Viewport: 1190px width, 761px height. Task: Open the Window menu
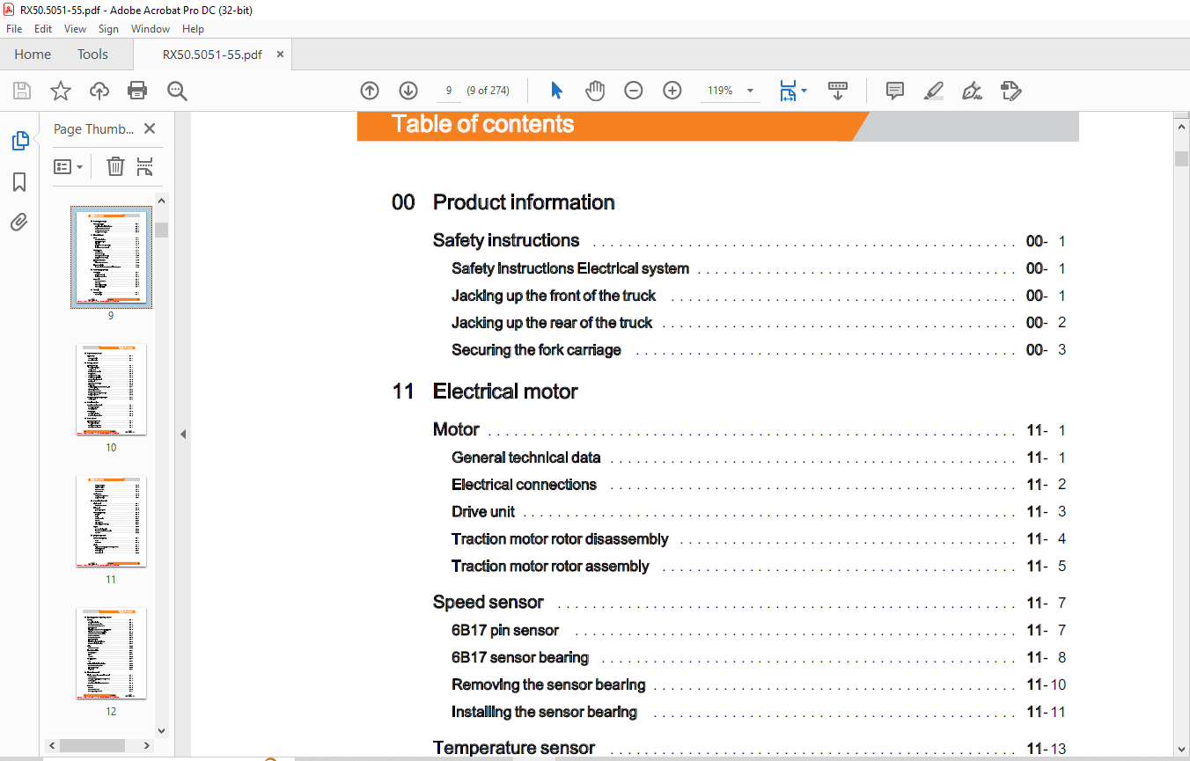(x=151, y=29)
